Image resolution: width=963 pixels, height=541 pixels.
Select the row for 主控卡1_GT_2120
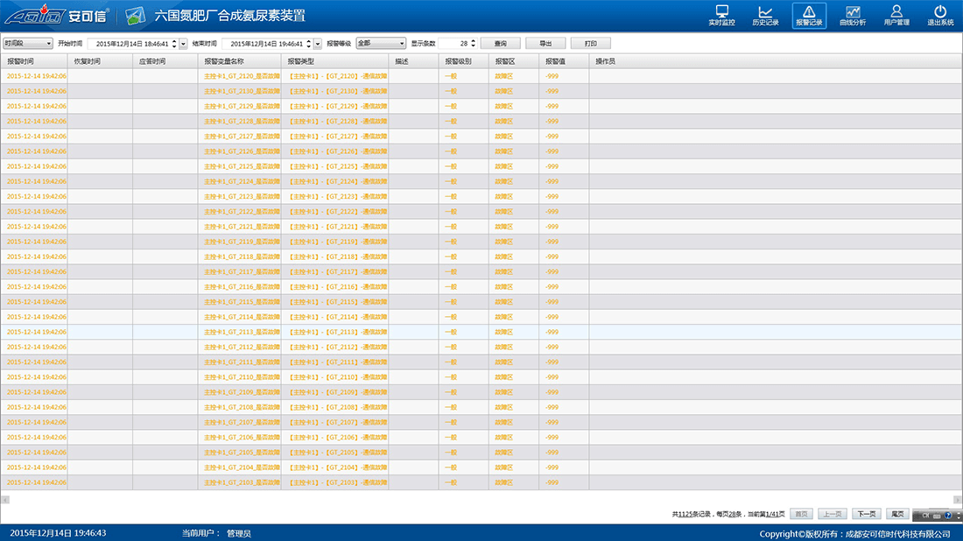point(481,76)
